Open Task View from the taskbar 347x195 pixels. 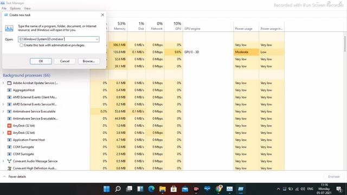point(129,189)
